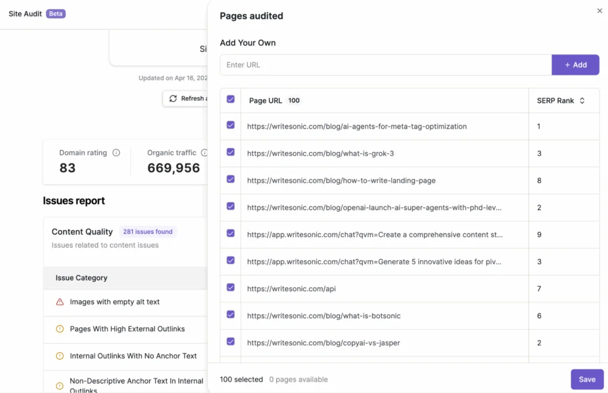Viewport: 608px width, 393px height.
Task: Uncheck the what-is-grok-3 page row
Action: (230, 153)
